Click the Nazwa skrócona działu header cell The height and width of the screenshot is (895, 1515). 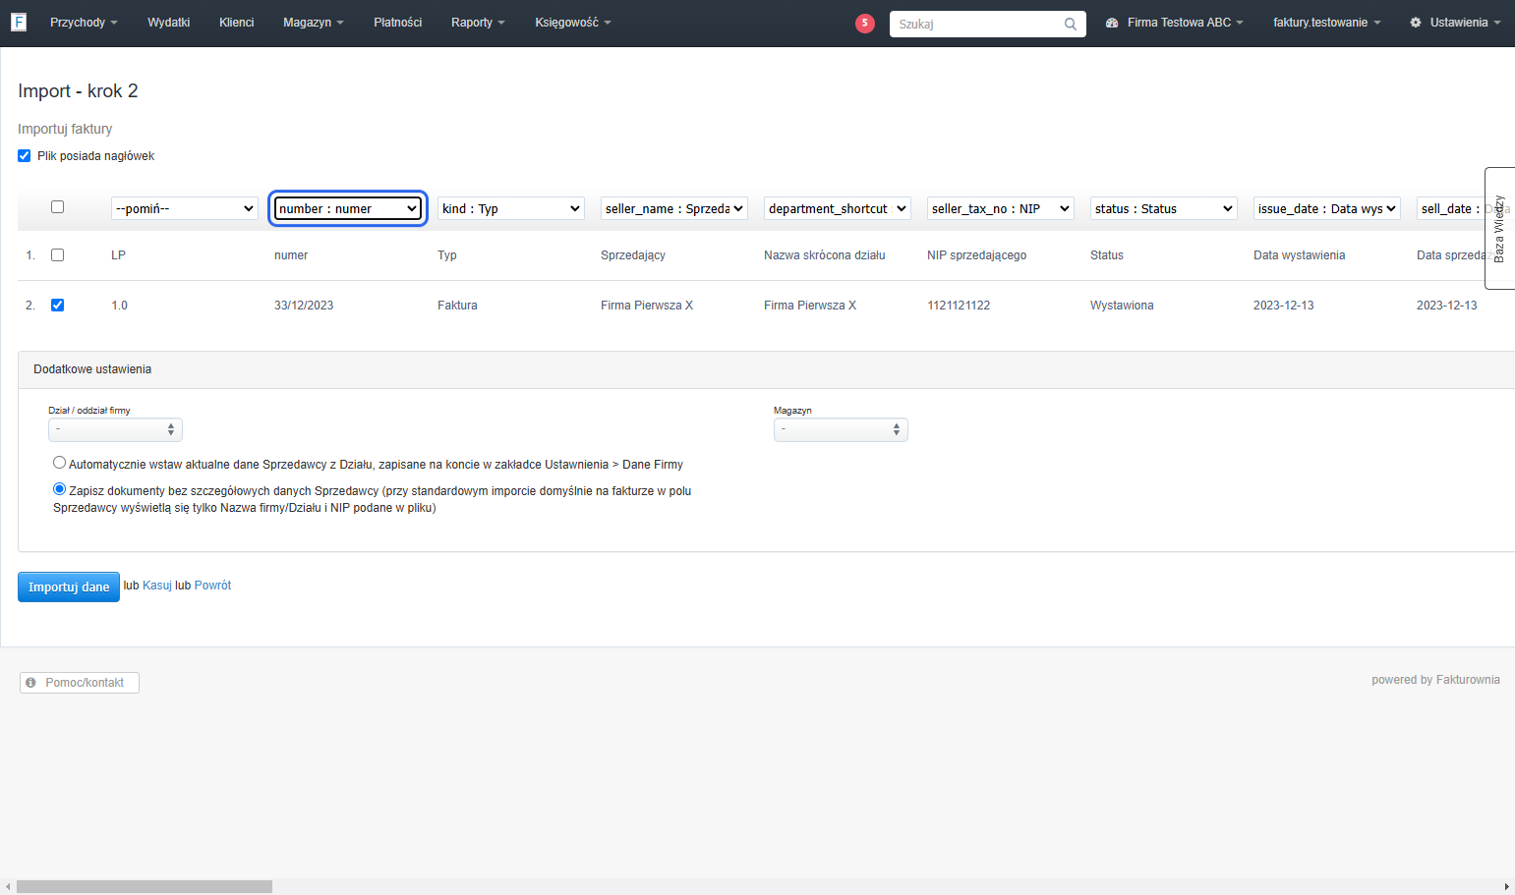[825, 255]
